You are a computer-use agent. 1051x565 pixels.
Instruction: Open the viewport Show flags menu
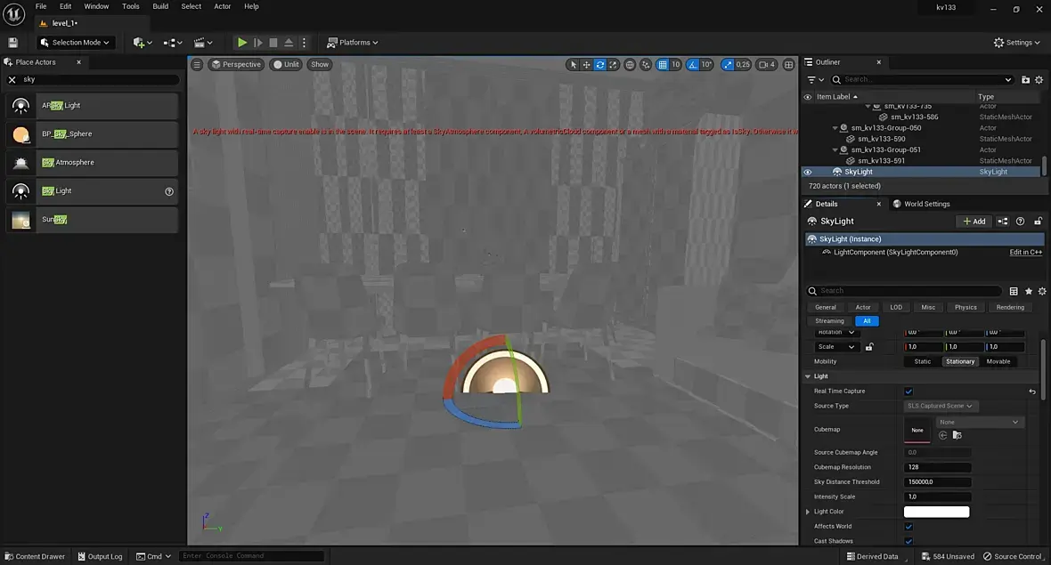click(320, 64)
